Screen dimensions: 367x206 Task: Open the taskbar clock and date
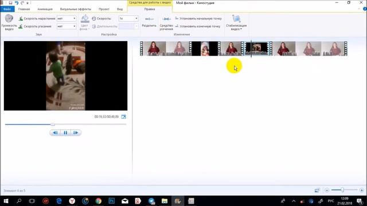pos(345,201)
